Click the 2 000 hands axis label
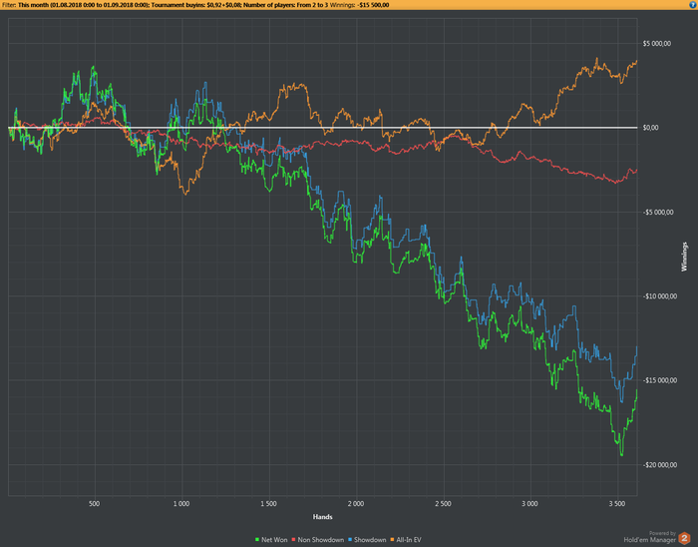Viewport: 698px width, 547px height. pyautogui.click(x=356, y=504)
